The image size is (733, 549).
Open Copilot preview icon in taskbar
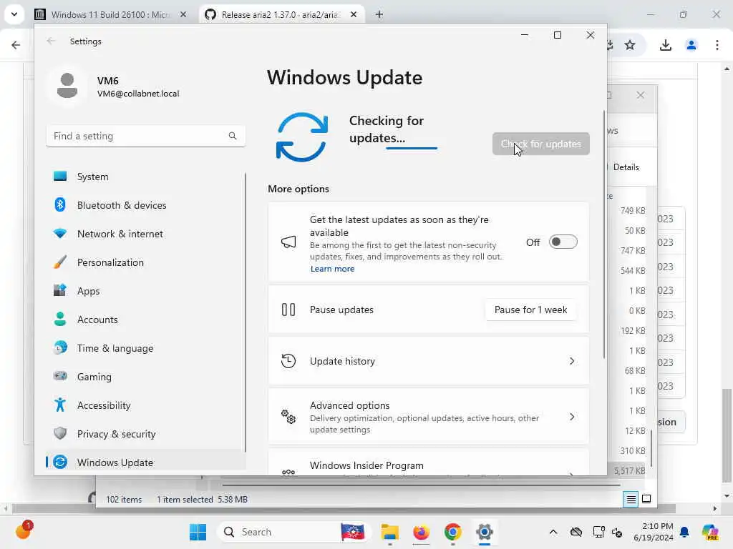[709, 532]
